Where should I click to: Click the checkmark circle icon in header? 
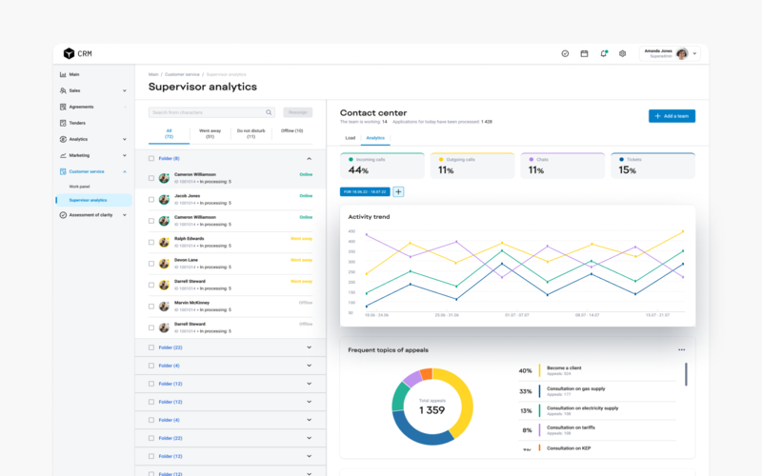[x=565, y=54]
